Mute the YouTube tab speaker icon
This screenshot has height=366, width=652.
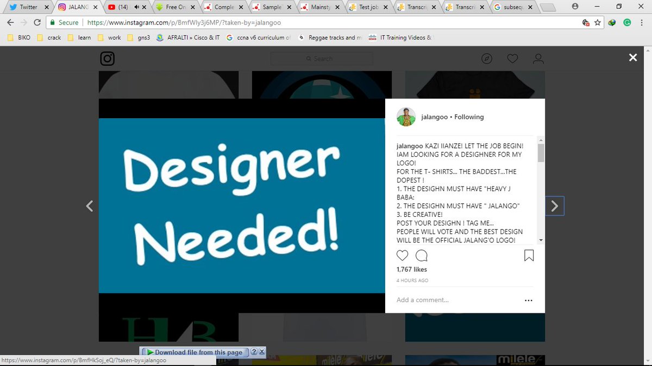(x=136, y=7)
